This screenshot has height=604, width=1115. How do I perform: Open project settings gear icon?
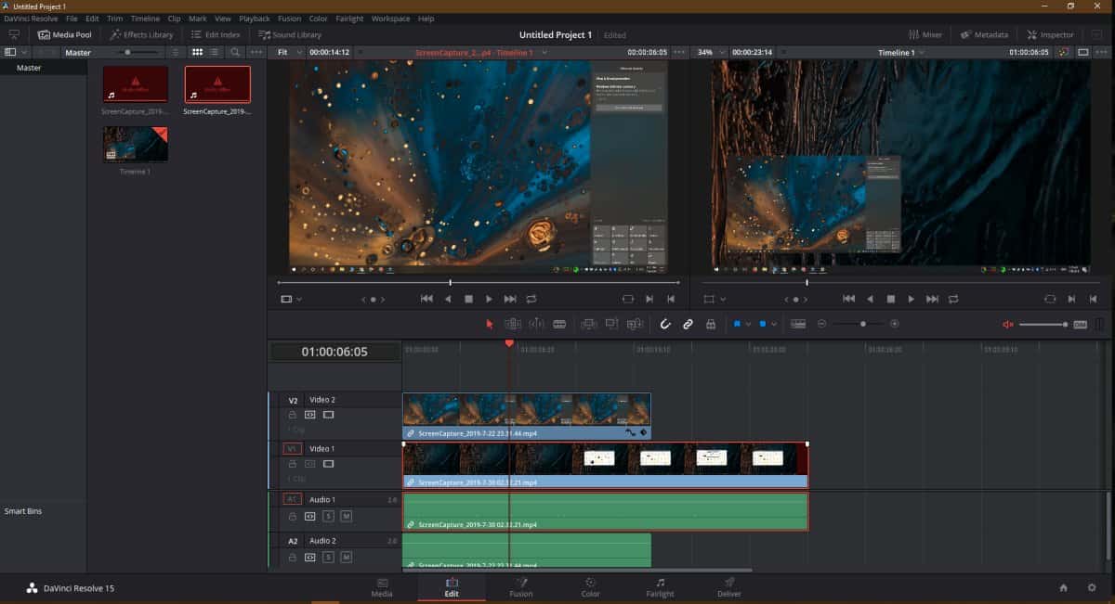click(1089, 587)
